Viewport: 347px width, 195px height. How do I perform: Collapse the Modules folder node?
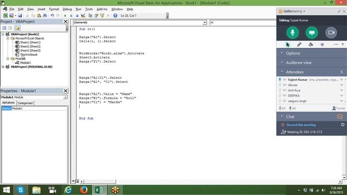point(8,58)
